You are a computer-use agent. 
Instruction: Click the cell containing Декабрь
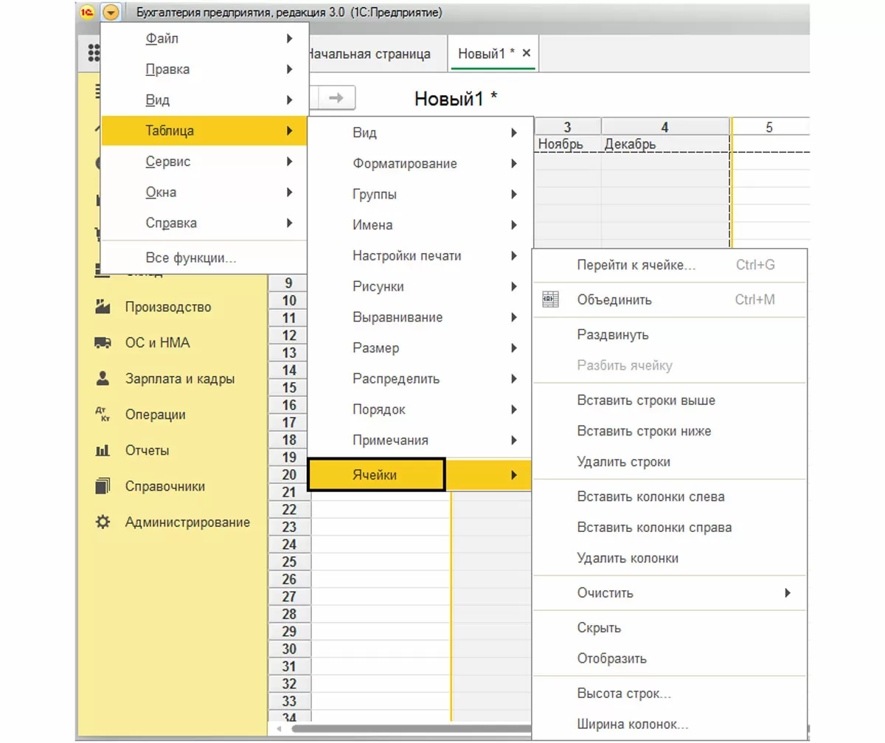pos(665,144)
